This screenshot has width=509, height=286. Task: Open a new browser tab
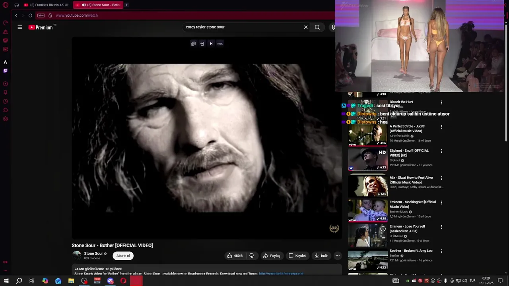(x=126, y=5)
